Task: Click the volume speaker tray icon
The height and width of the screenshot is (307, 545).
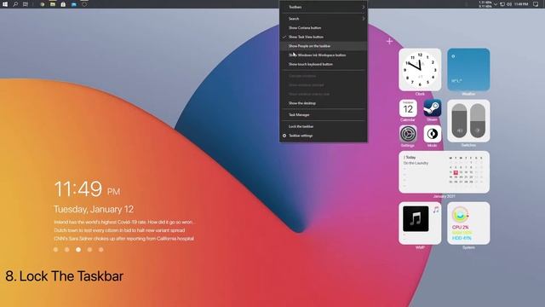Action: (x=509, y=4)
